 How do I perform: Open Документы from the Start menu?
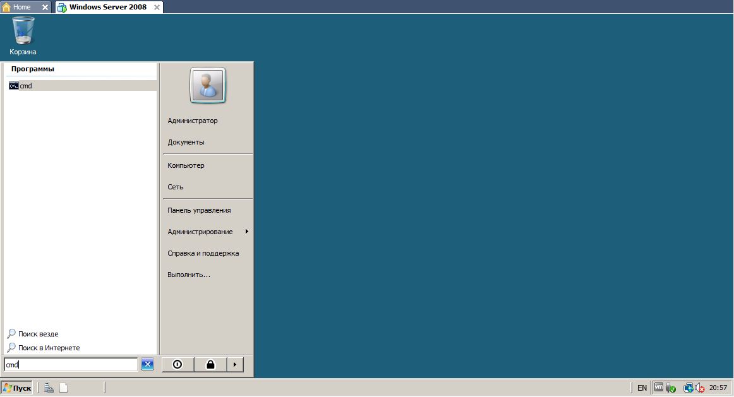coord(186,142)
